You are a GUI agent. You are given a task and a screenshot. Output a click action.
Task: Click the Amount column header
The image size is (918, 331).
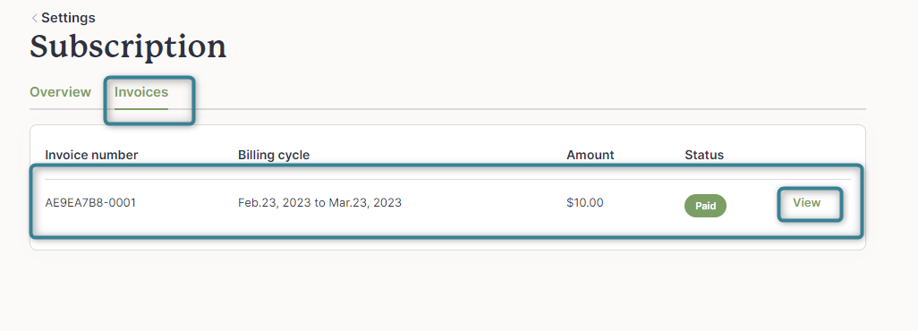591,156
